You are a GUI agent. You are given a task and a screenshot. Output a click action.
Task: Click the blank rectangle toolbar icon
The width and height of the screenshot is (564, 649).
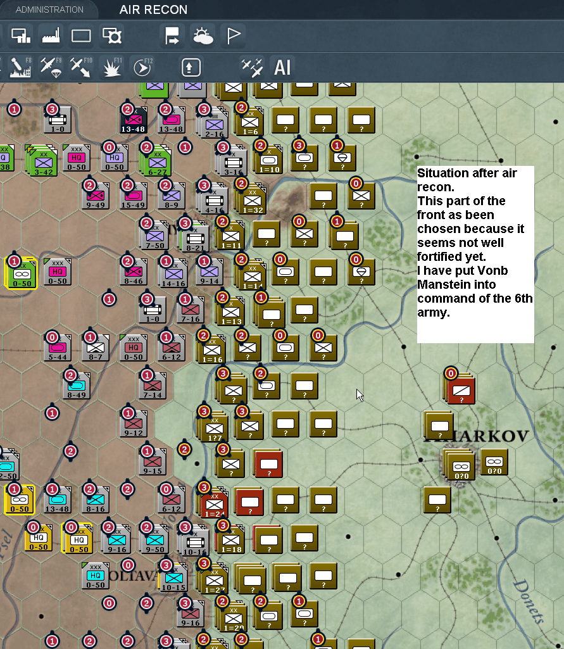point(81,35)
